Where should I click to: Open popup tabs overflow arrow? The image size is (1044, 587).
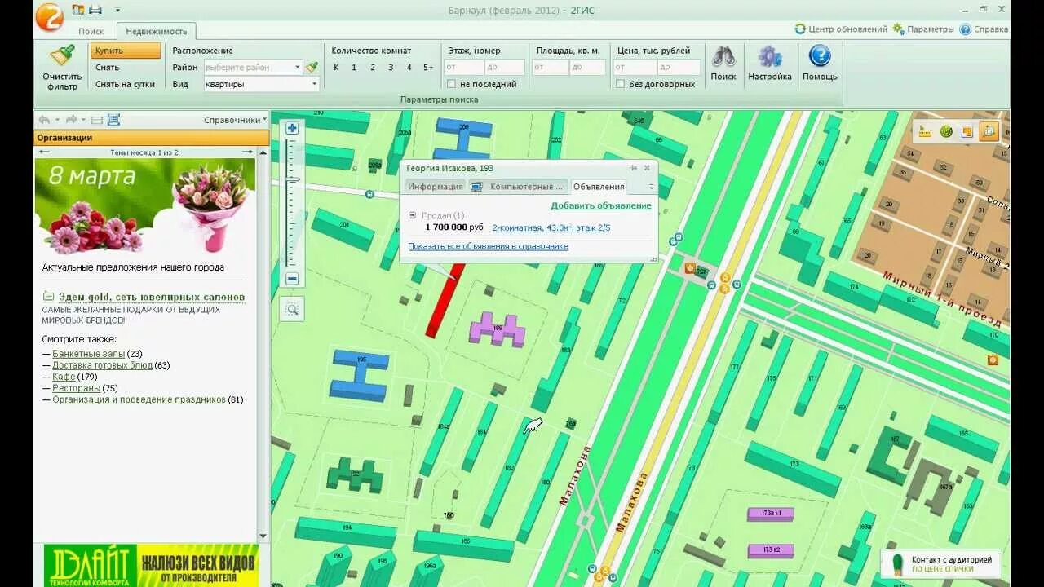point(651,187)
